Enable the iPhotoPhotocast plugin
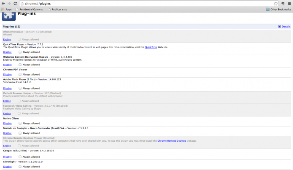Screen dimensions: 293x170 (7, 40)
